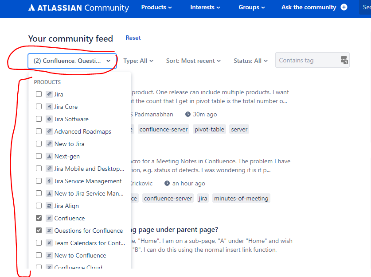Click the New to Jira Service Management icon
The height and width of the screenshot is (277, 371).
tap(49, 193)
